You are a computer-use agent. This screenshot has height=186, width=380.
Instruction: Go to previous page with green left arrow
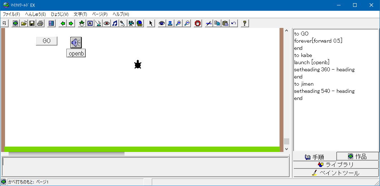63,24
